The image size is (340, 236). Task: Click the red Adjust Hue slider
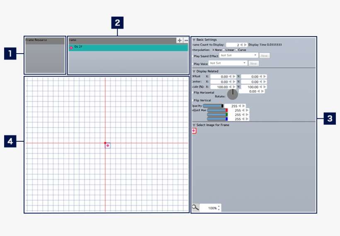pyautogui.click(x=218, y=111)
